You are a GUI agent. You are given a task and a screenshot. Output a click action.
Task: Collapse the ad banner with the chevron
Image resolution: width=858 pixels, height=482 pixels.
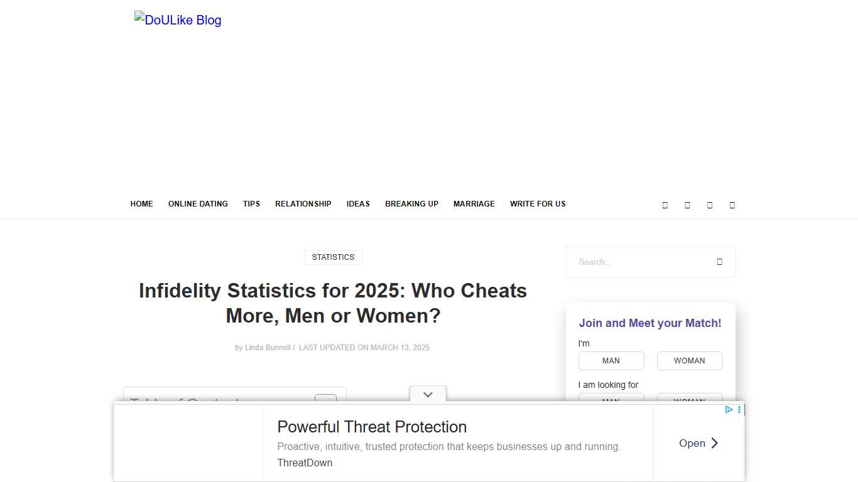(428, 394)
